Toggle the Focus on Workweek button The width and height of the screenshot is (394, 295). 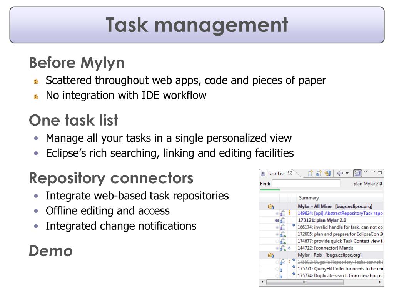[357, 173]
